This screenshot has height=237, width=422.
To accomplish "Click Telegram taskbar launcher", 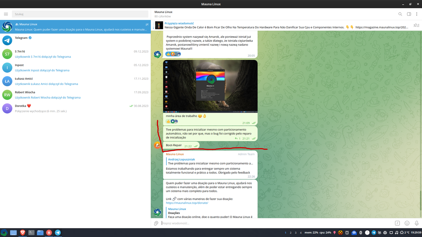I will click(58, 233).
